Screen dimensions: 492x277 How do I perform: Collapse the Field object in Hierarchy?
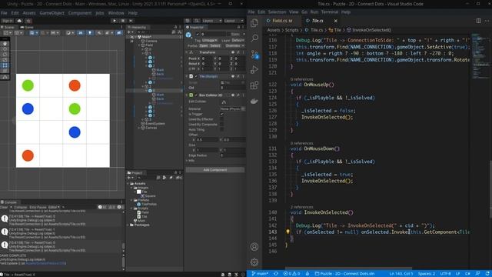point(139,45)
